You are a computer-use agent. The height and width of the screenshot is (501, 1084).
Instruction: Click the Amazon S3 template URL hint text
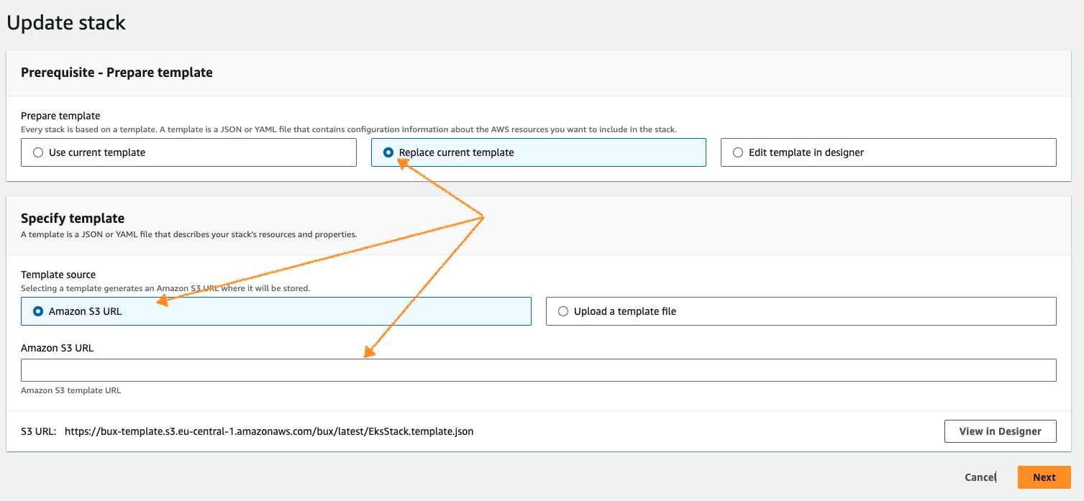(71, 390)
